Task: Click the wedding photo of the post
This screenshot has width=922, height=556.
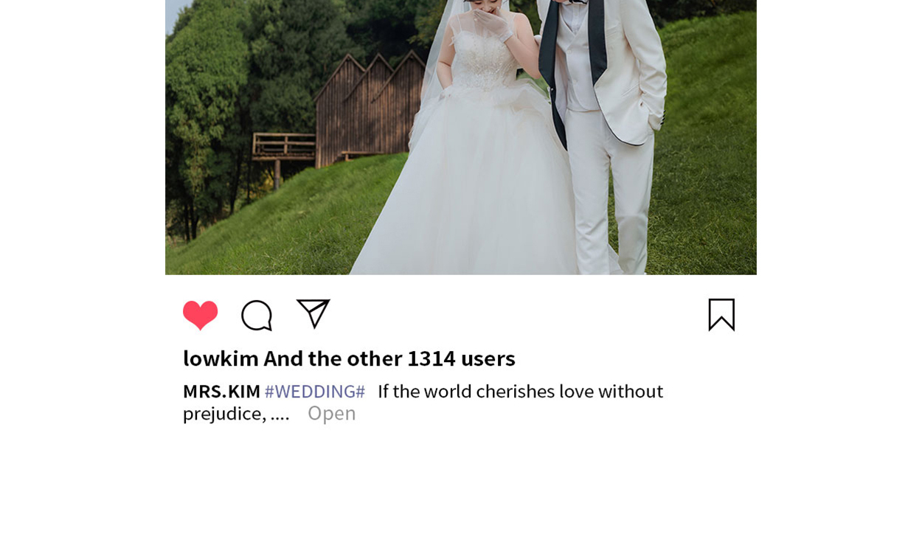Action: point(461,137)
